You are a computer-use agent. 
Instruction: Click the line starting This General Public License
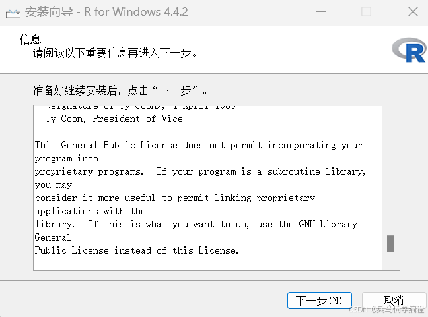(198, 145)
